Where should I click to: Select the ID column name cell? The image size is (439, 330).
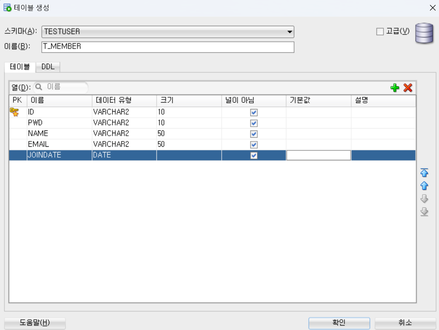point(59,112)
